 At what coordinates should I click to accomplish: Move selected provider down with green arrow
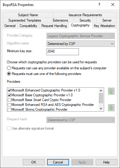111,108
